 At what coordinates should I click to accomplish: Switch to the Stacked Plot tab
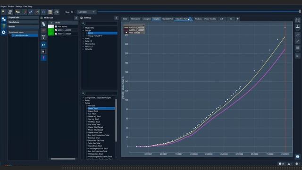click(168, 19)
